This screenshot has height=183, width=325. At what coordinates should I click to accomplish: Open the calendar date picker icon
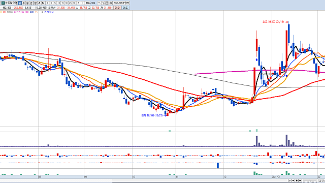127,3
